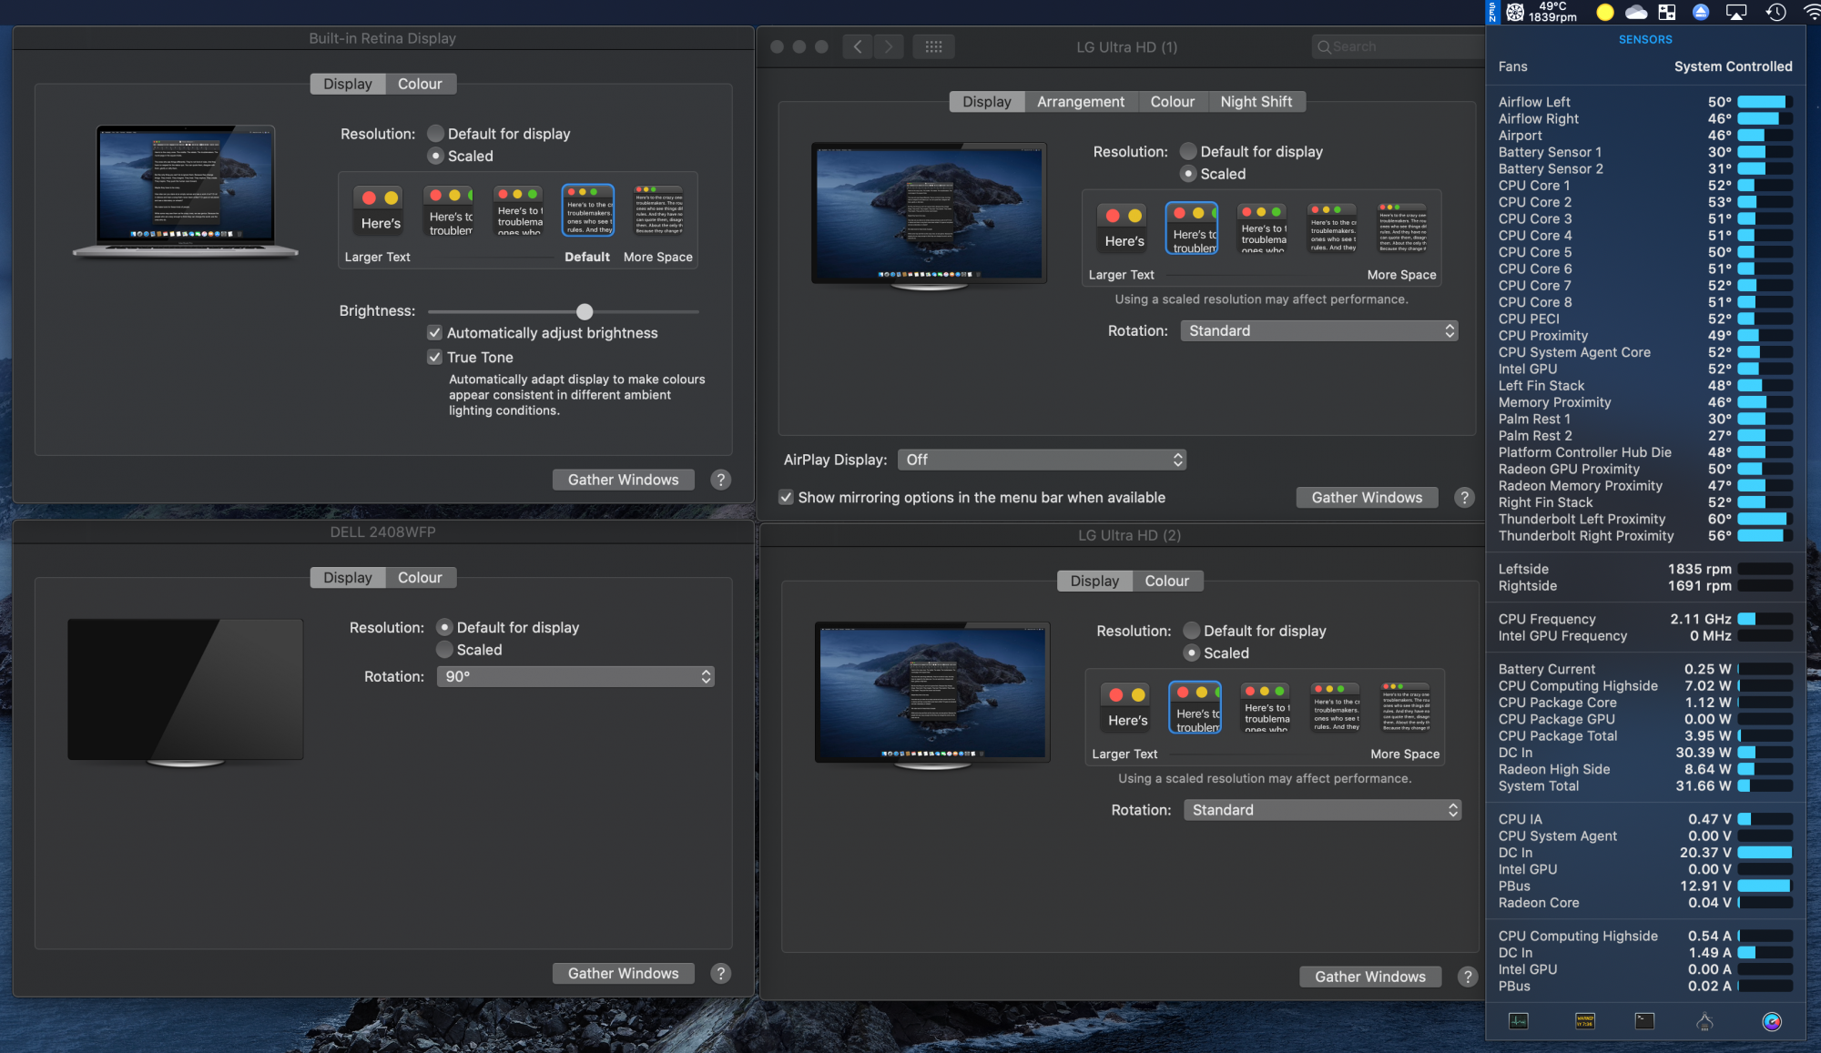Disable True Tone checkbox
This screenshot has height=1053, width=1821.
coord(435,358)
